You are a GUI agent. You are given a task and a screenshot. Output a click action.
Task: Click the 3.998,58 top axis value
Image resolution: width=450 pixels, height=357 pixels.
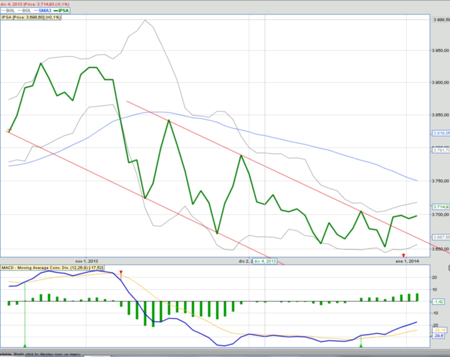pos(441,19)
